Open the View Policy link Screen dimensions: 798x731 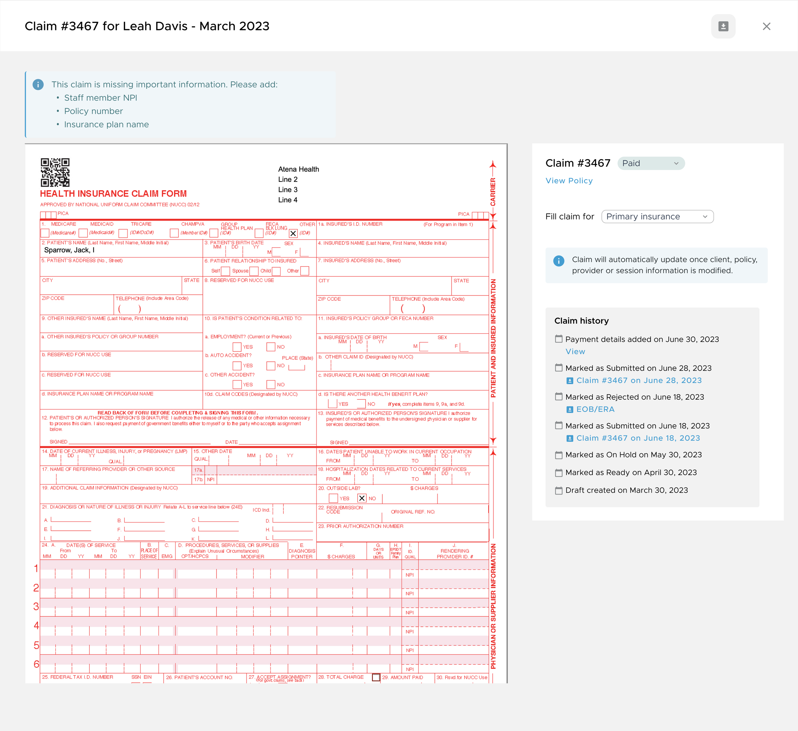(569, 181)
